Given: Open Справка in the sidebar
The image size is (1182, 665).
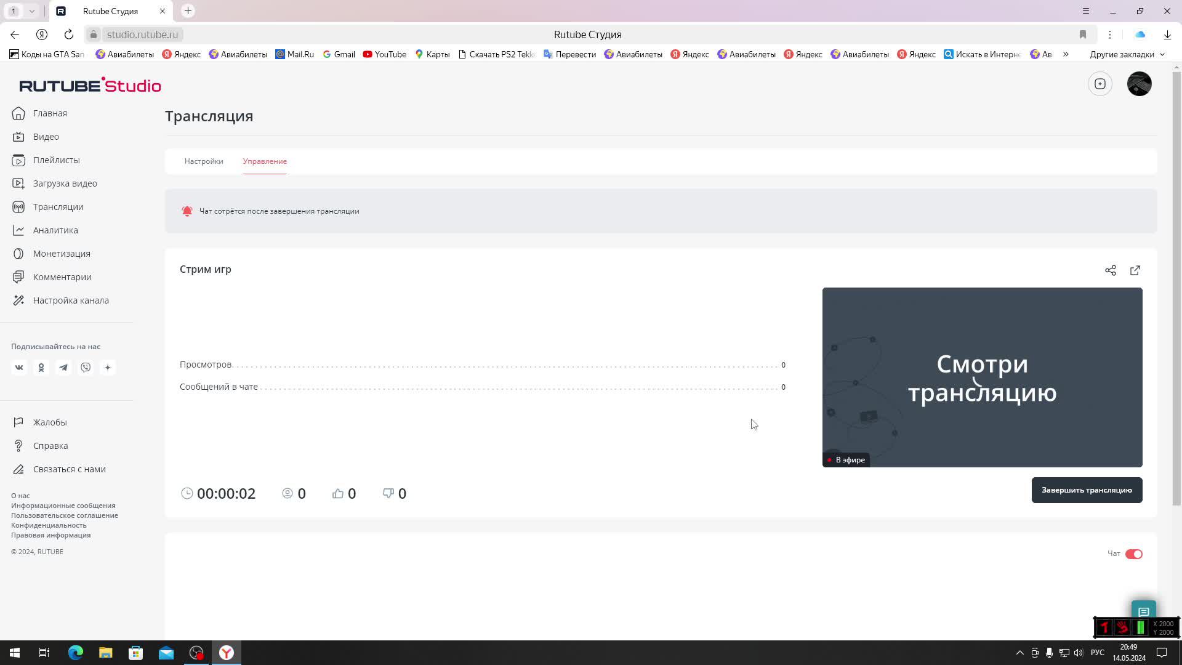Looking at the screenshot, I should click(x=41, y=446).
